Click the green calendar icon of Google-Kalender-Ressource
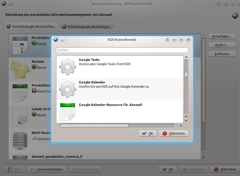Screen dimensions: 240x176 [x=68, y=112]
